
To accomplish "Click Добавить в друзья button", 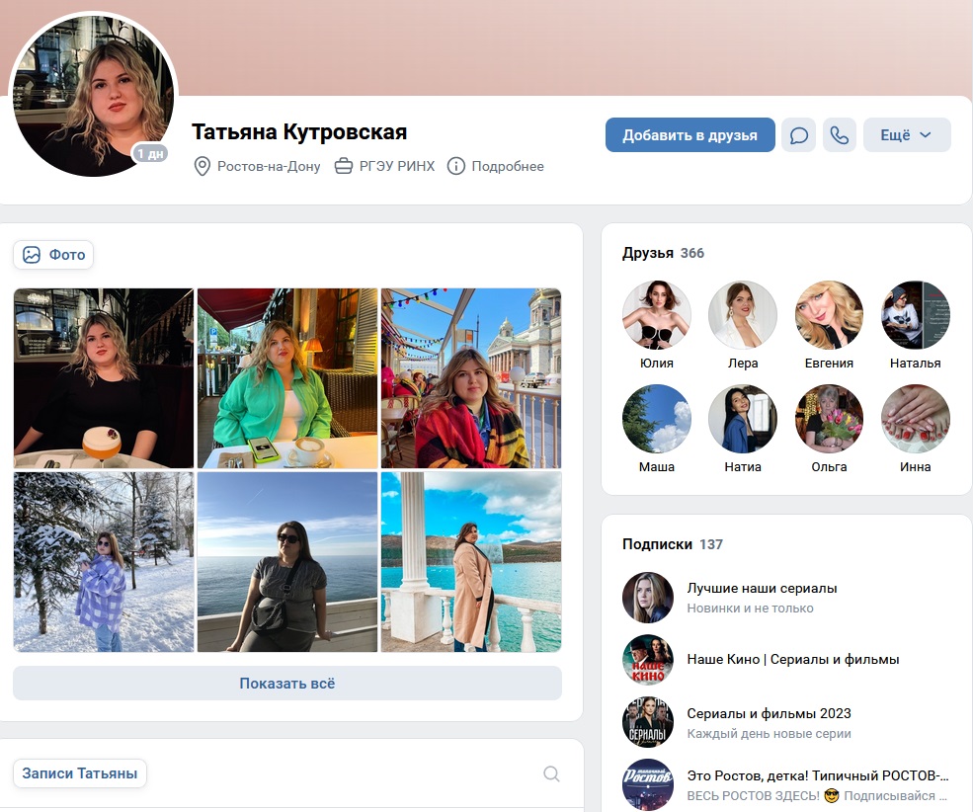I will (x=690, y=134).
